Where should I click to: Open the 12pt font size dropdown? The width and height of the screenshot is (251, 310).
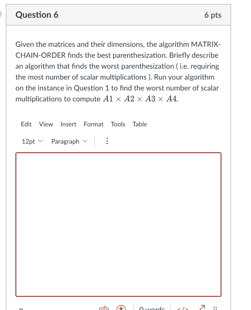pos(32,141)
